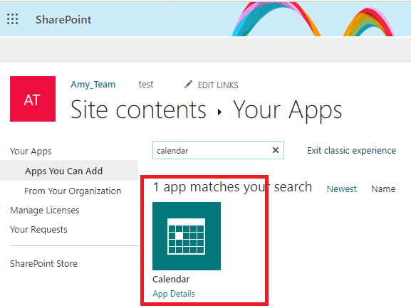Click the EDIT LINKS pencil icon

188,85
